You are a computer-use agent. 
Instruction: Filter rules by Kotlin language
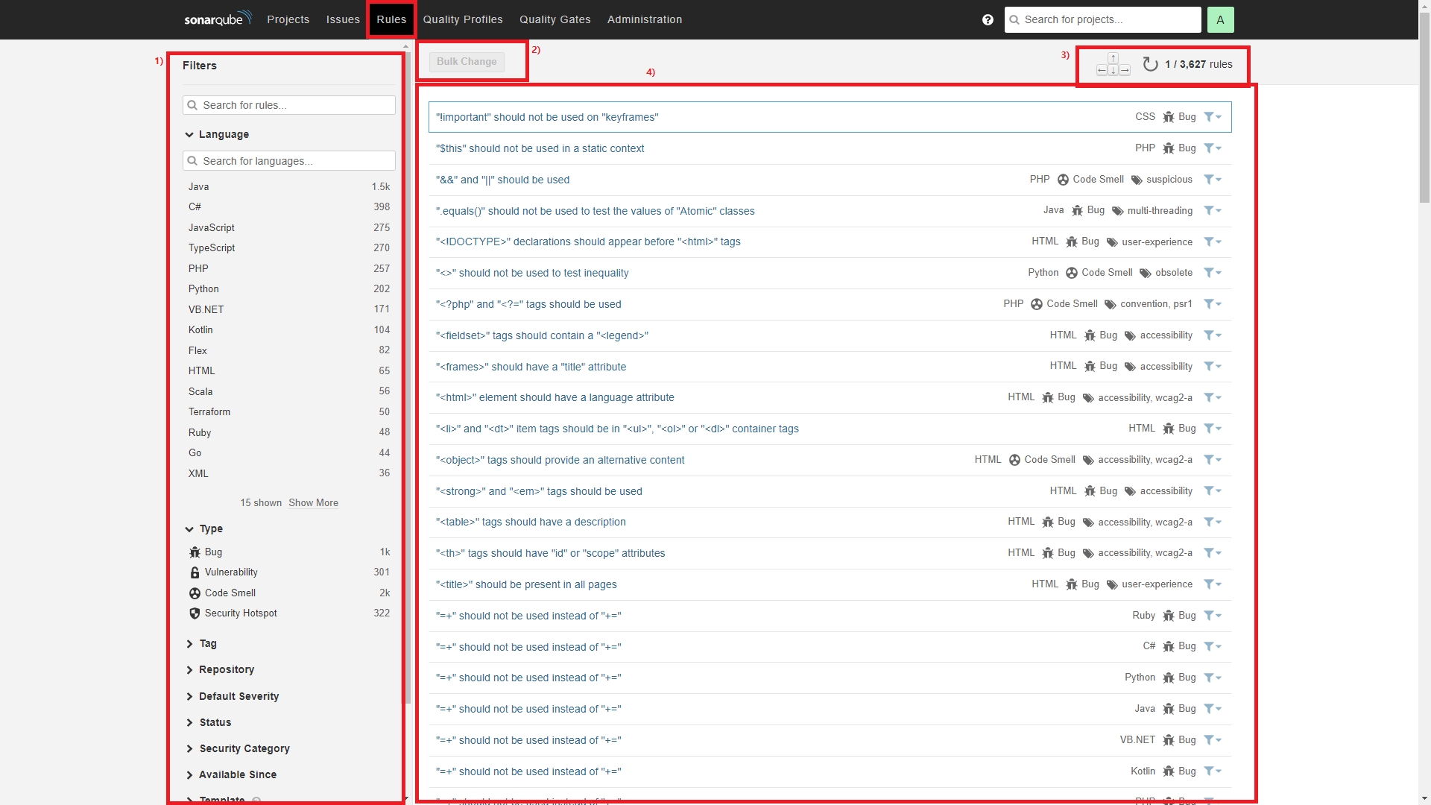click(200, 330)
